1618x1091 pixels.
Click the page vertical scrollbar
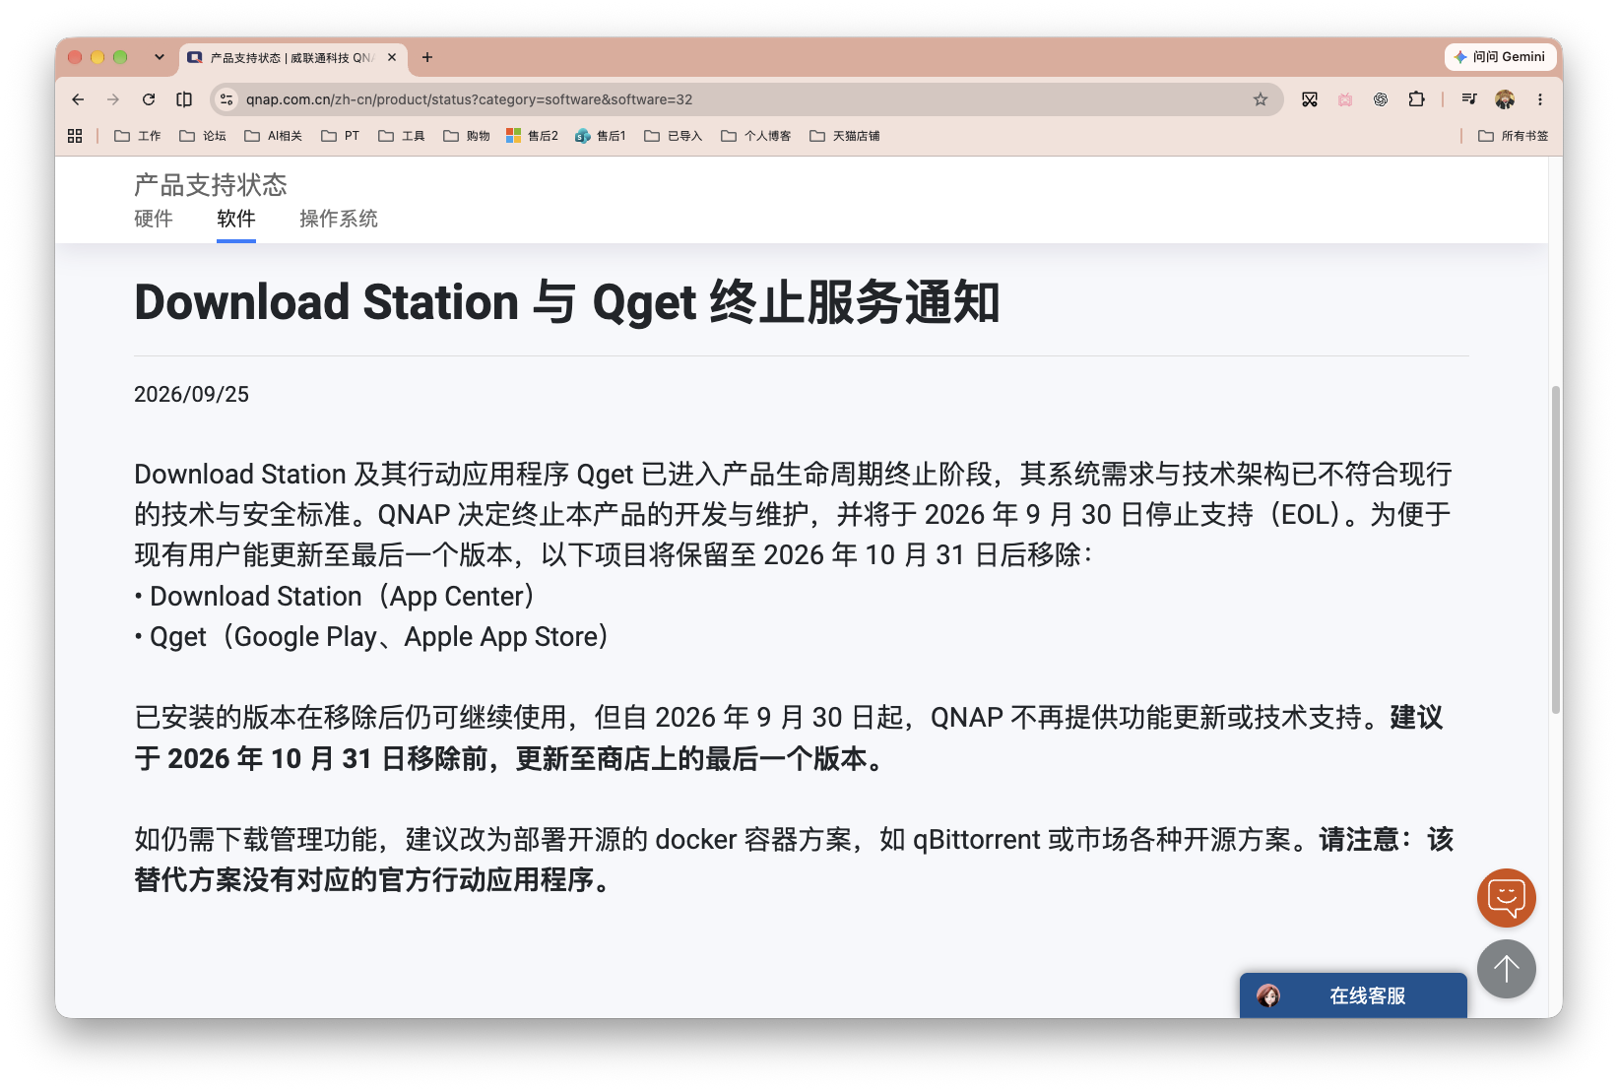(1556, 549)
